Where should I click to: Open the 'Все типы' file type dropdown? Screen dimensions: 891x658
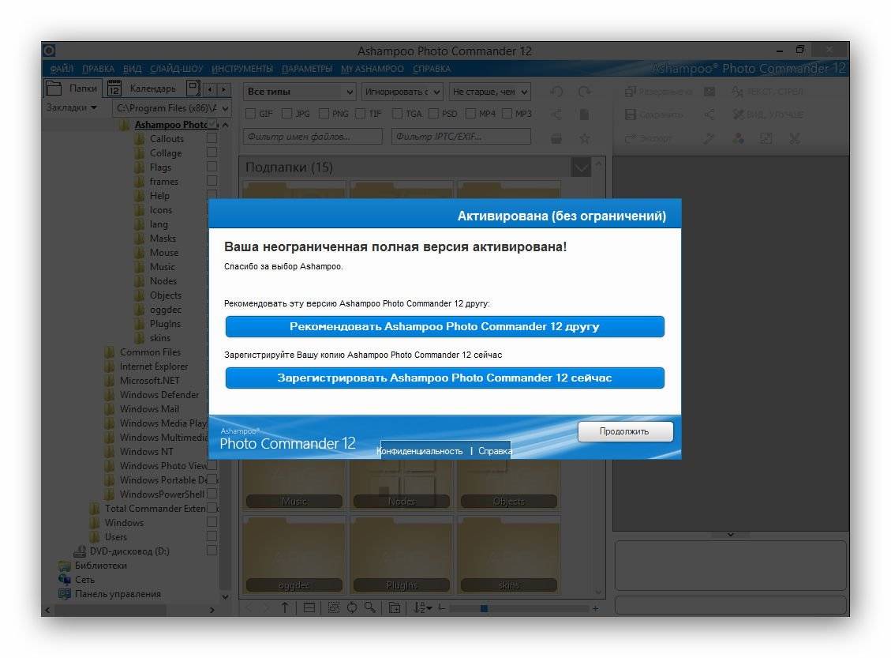[x=299, y=92]
